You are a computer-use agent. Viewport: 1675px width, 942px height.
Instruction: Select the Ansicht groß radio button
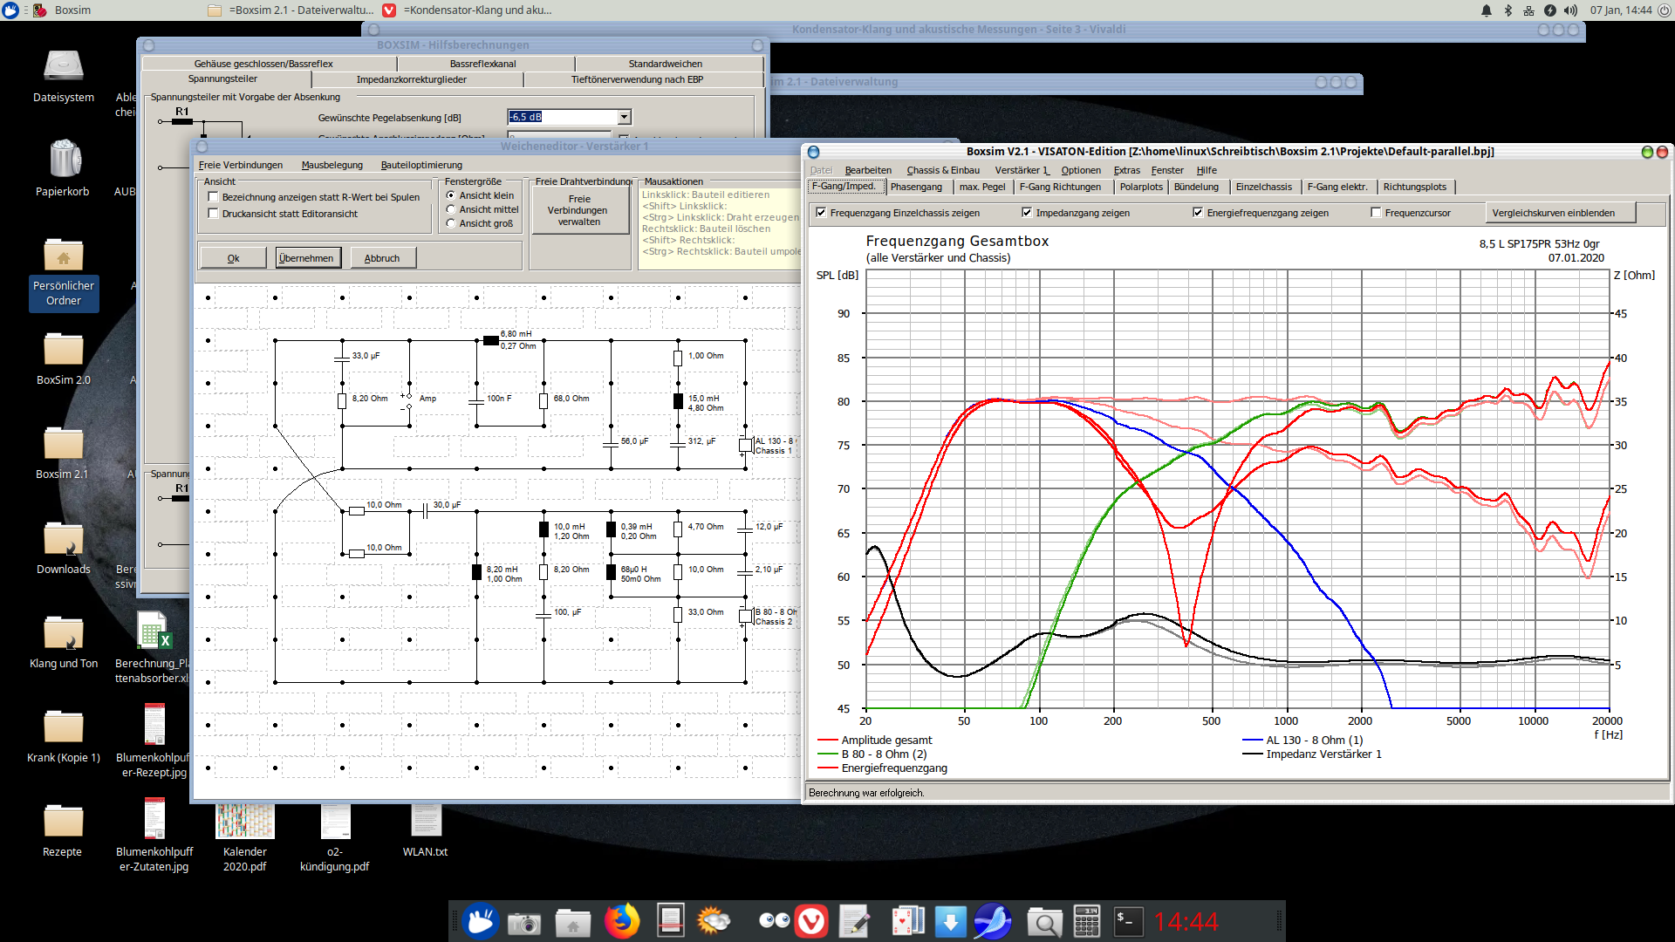click(451, 223)
